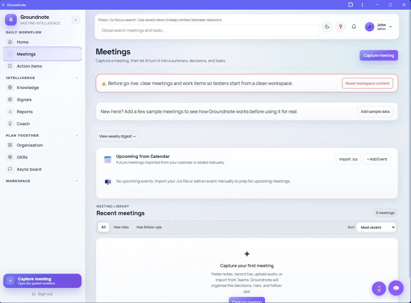The height and width of the screenshot is (303, 411).
Task: Open Organisation in the sidebar
Action: (x=42, y=145)
